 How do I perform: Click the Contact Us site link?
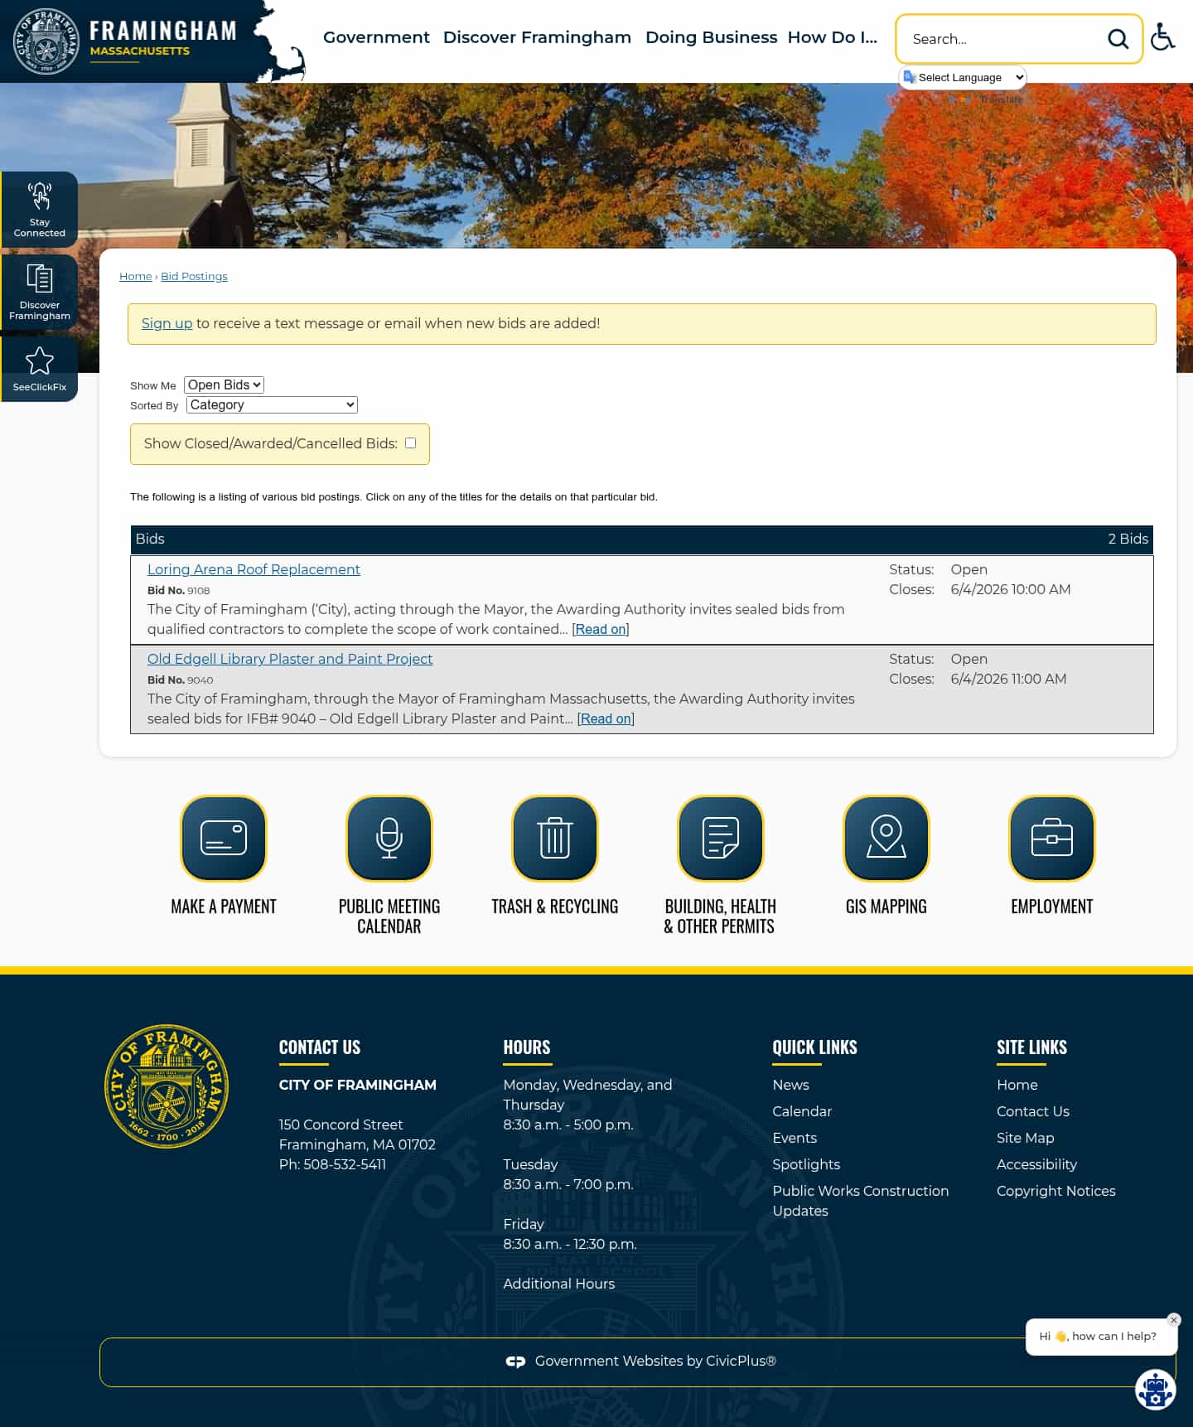(x=1033, y=1111)
